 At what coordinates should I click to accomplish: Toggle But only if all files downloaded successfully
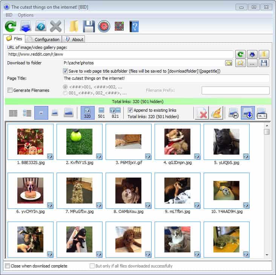click(x=92, y=266)
